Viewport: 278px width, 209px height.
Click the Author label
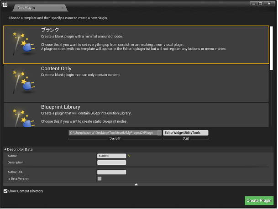tap(12, 156)
